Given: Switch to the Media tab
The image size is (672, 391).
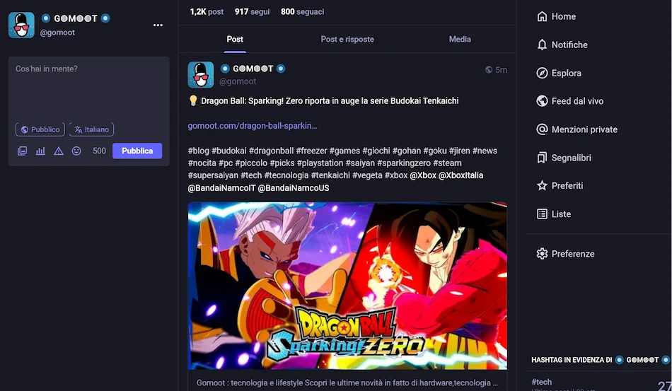Looking at the screenshot, I should pos(460,40).
